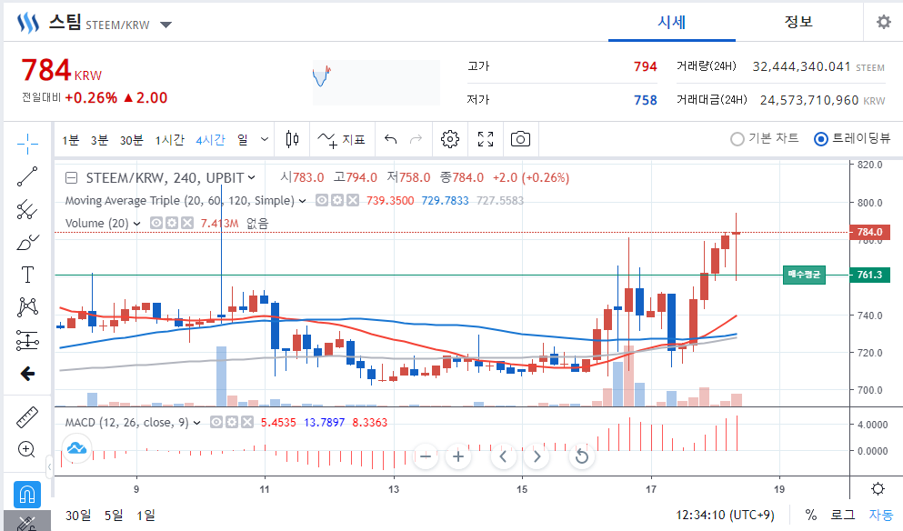The image size is (903, 531).
Task: Toggle 자동 auto scale
Action: [881, 515]
